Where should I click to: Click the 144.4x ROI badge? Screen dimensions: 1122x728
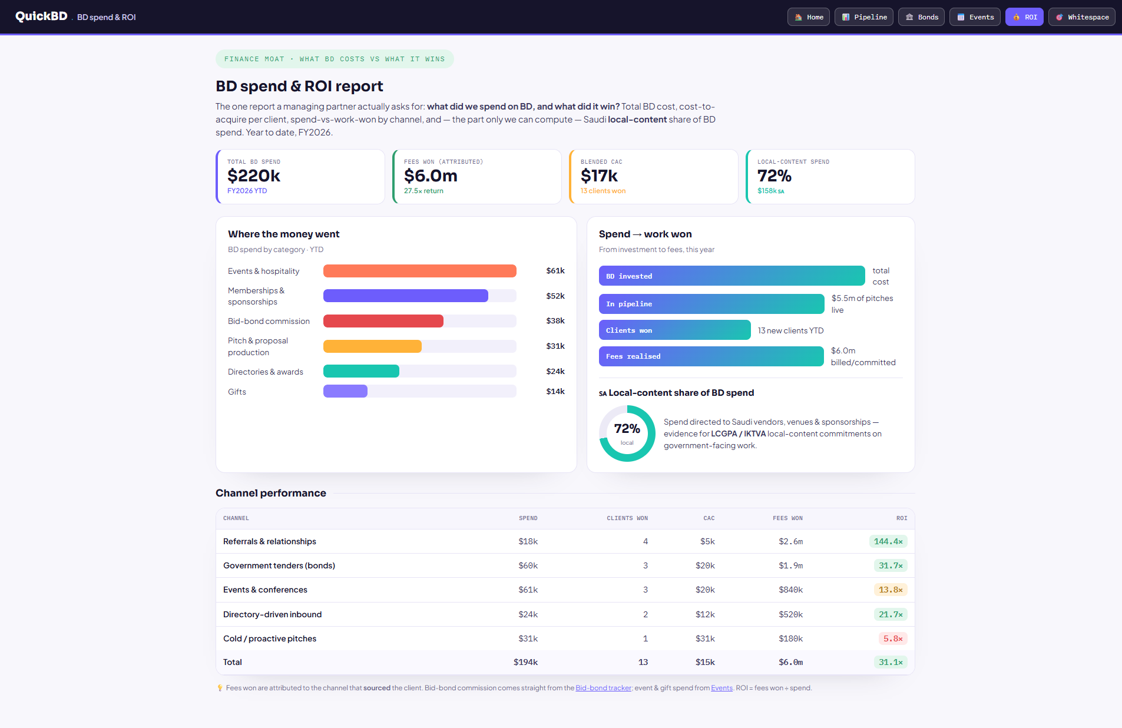pos(888,541)
